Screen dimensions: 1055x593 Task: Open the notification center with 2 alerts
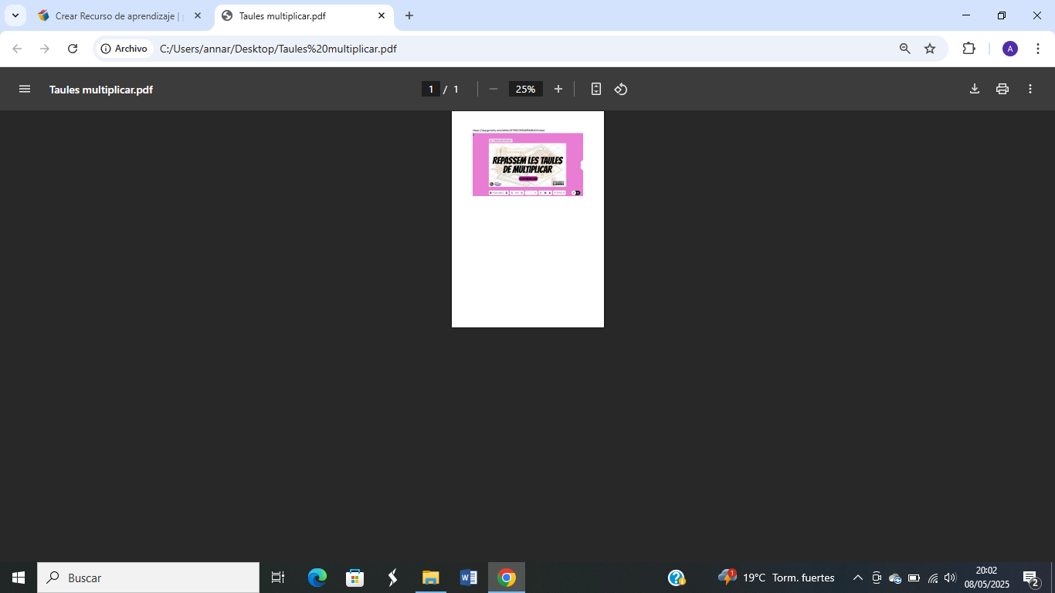(x=1031, y=578)
